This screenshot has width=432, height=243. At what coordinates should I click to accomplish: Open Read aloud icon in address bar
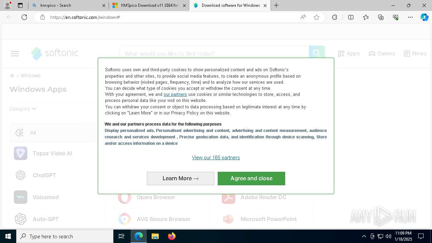[x=303, y=17]
